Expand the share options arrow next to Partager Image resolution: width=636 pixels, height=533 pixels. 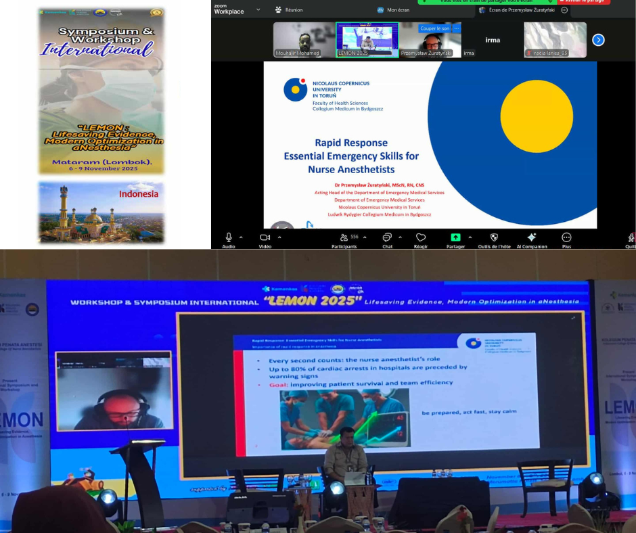pyautogui.click(x=470, y=237)
